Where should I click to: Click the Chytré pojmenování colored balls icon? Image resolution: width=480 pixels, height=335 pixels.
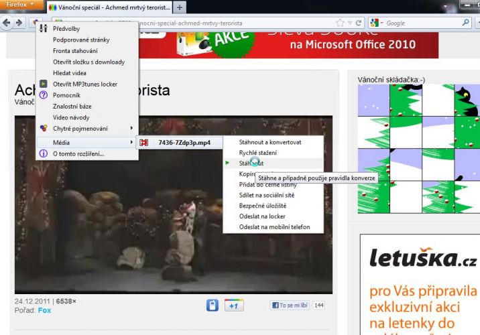tap(44, 128)
